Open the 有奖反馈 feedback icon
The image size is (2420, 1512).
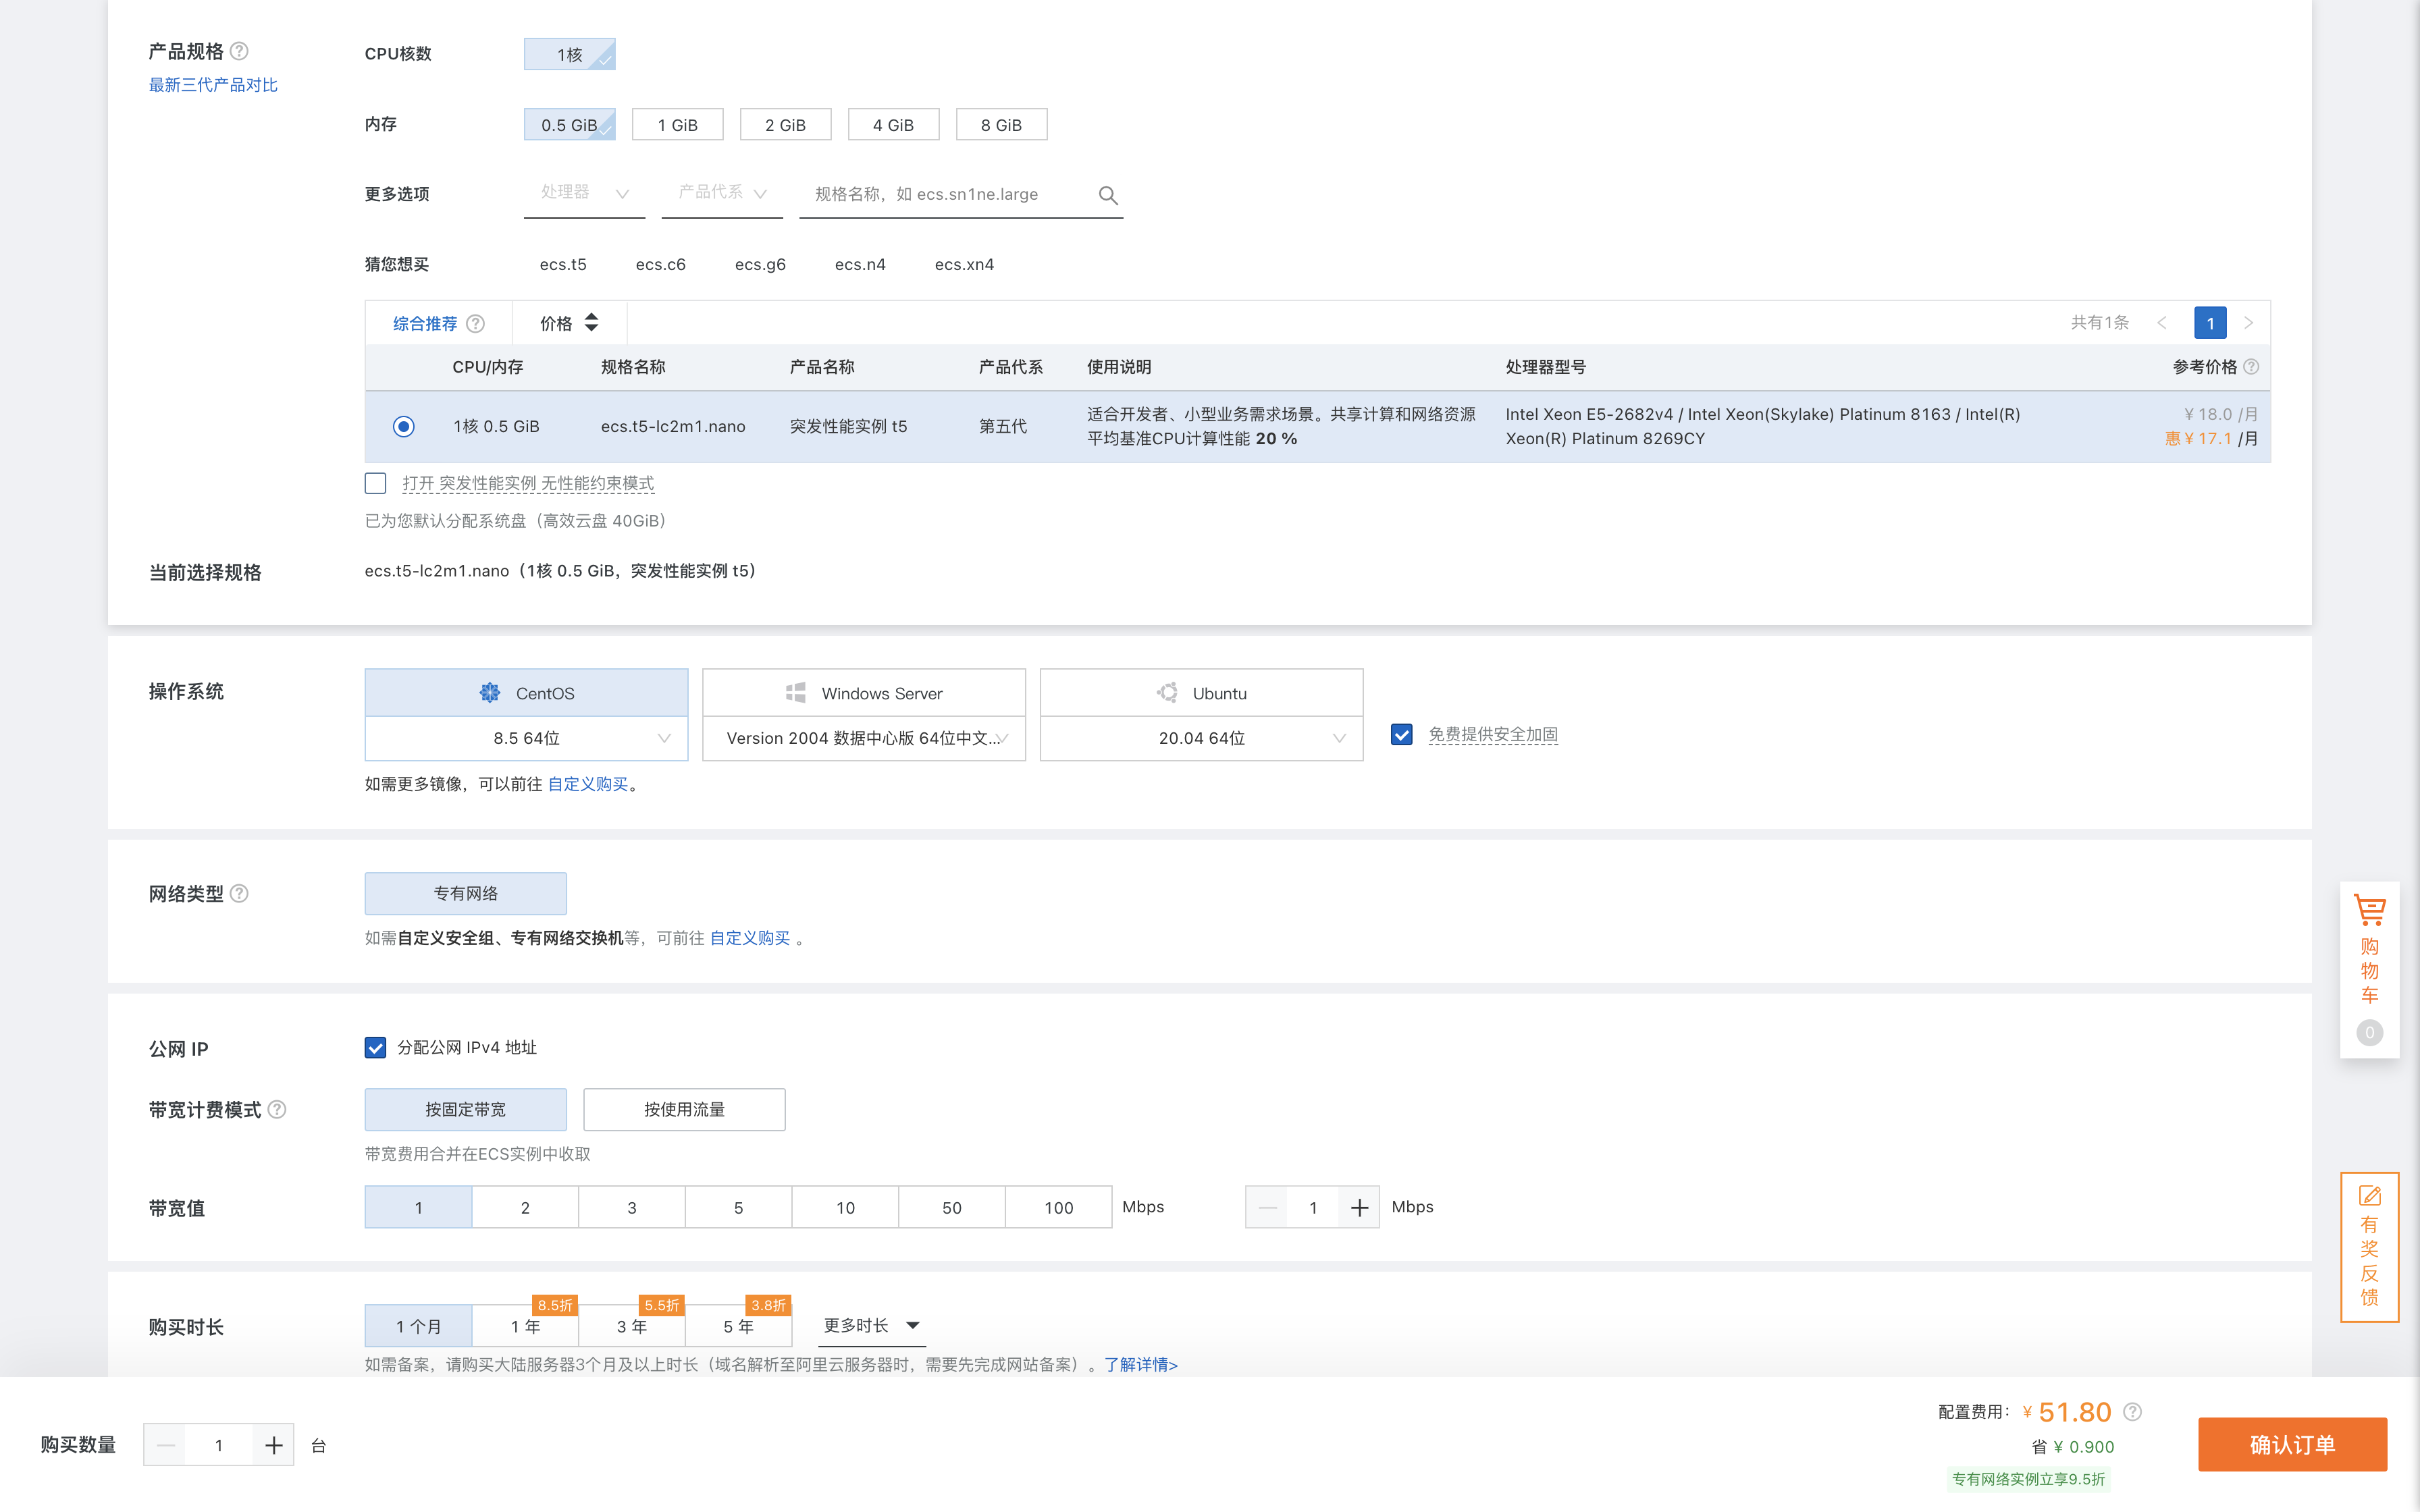pos(2370,1195)
